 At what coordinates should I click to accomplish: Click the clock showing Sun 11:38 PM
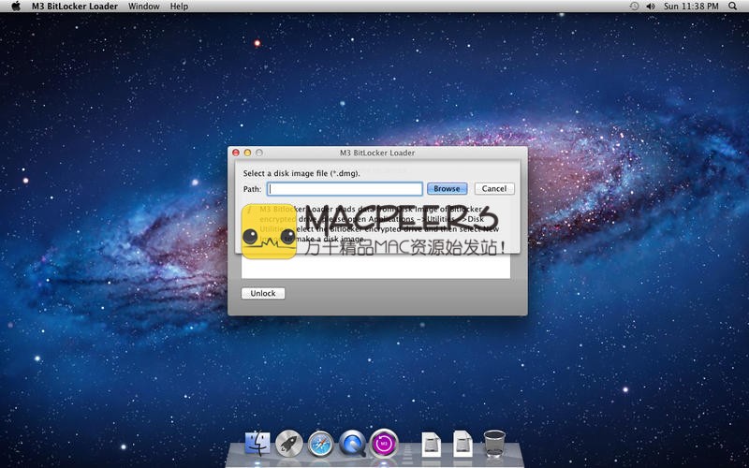(691, 6)
